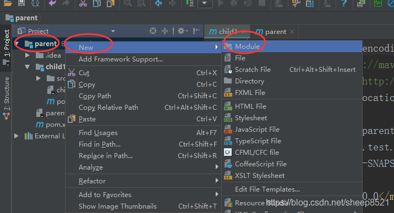
Task: Click the purple Undo arrow icon
Action: pos(52,3)
